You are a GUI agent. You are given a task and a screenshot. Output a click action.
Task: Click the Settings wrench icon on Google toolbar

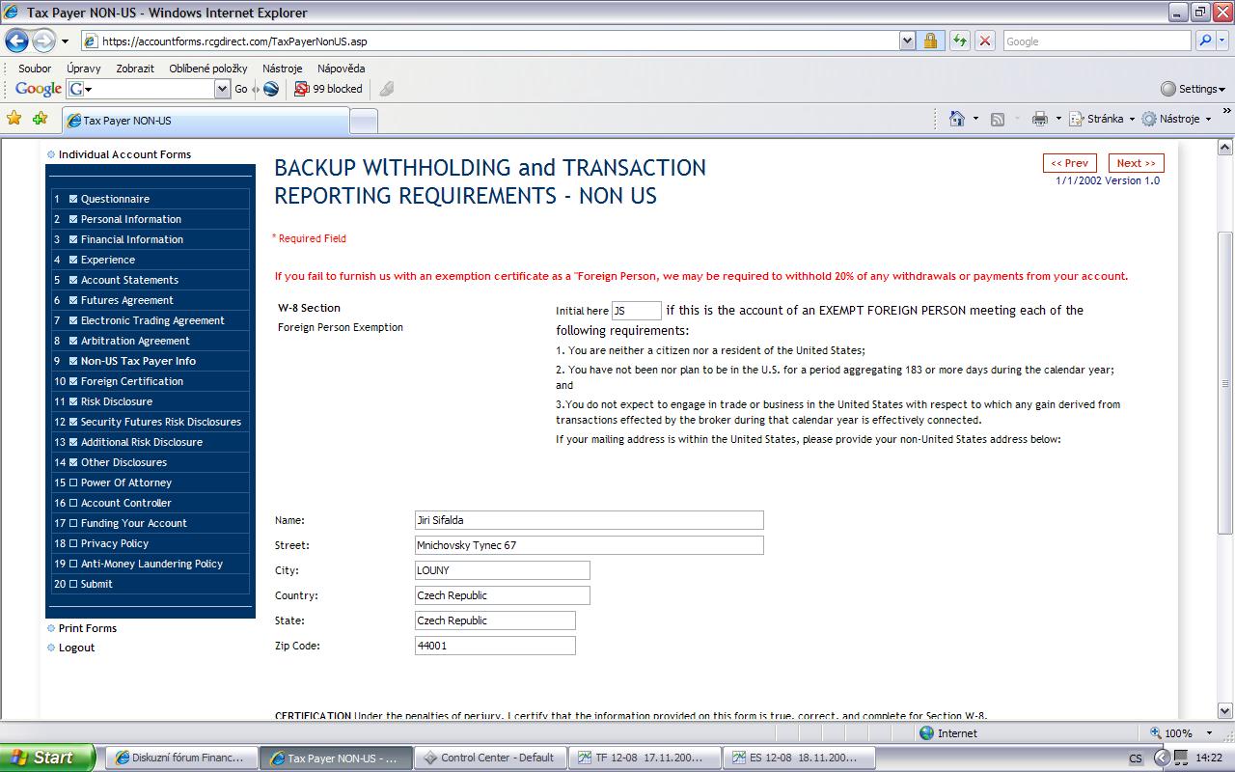pyautogui.click(x=1168, y=89)
